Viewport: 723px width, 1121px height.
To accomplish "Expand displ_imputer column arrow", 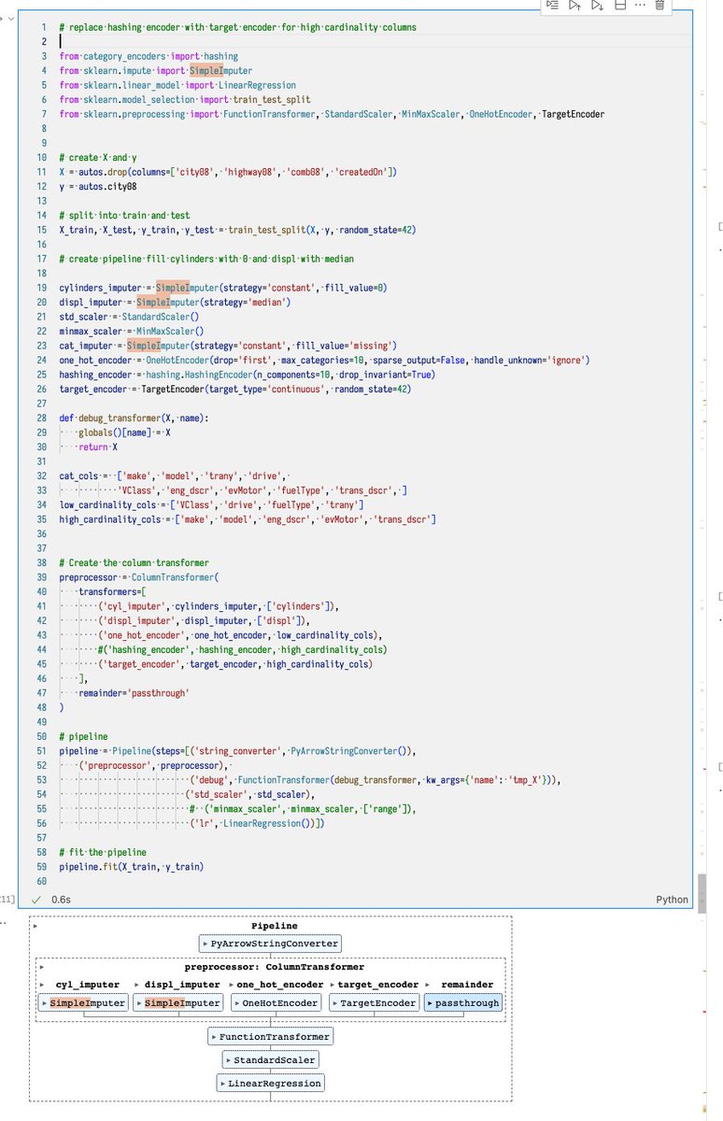I will pyautogui.click(x=136, y=985).
